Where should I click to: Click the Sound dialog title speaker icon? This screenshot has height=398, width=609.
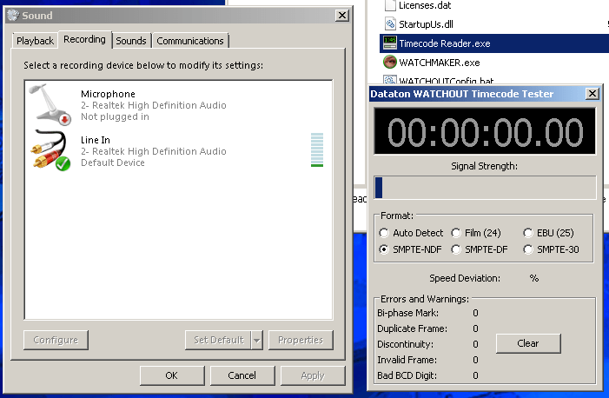point(13,15)
